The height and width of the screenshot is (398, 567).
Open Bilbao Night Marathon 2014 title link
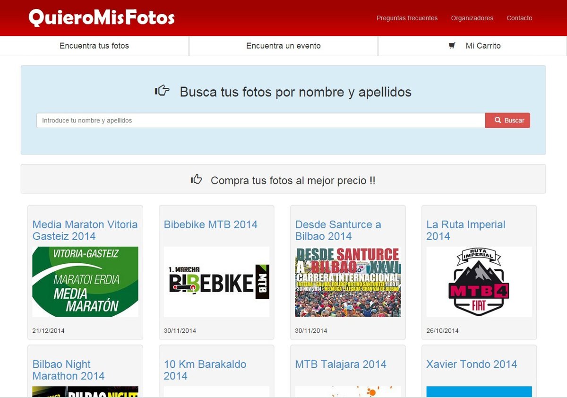(x=69, y=370)
